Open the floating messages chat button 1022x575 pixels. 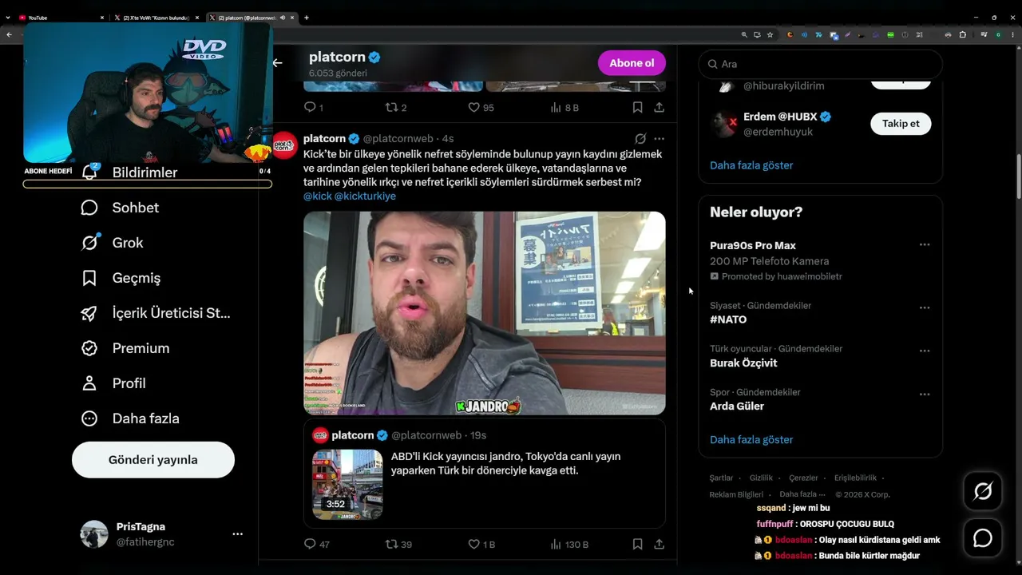983,538
